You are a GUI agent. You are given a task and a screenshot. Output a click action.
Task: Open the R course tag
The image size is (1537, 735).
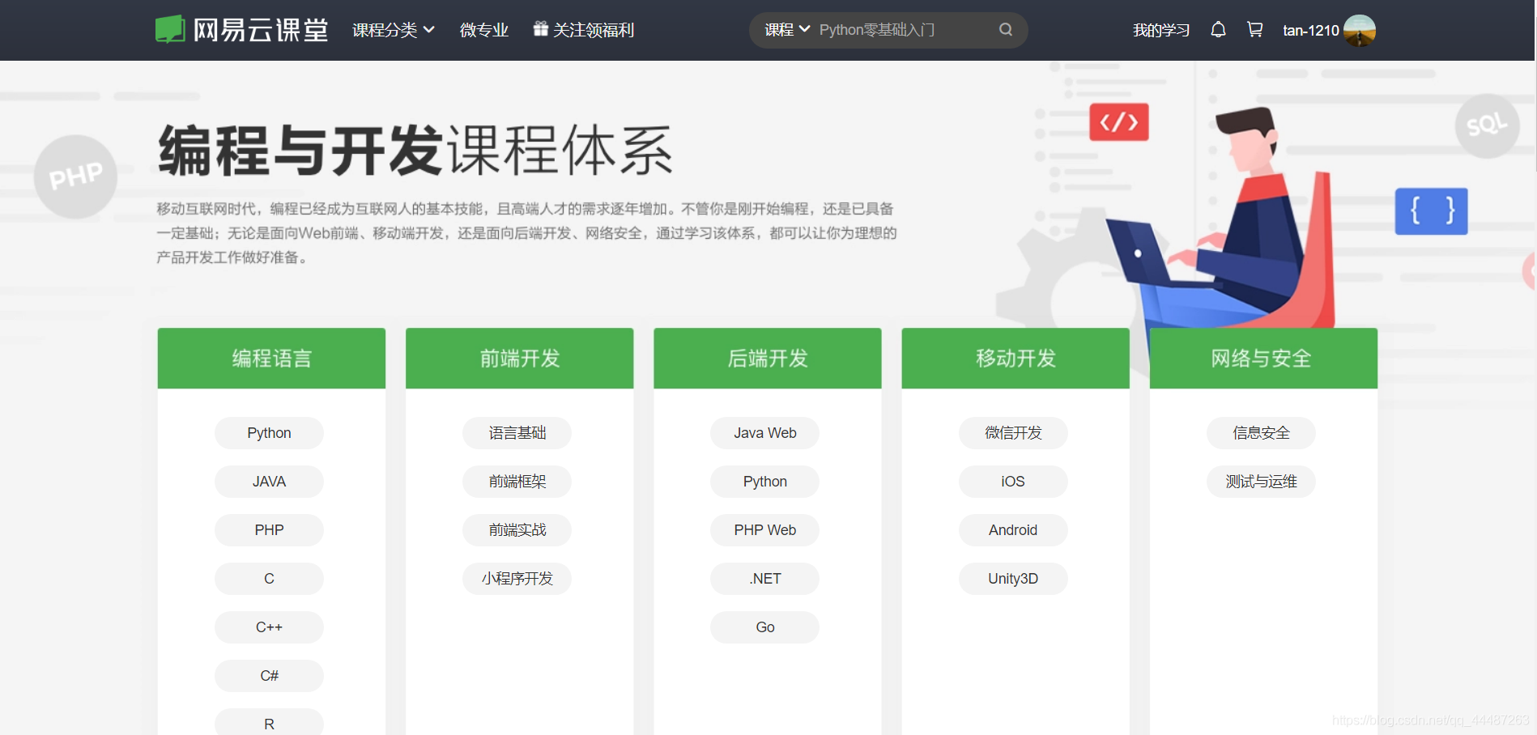(269, 722)
